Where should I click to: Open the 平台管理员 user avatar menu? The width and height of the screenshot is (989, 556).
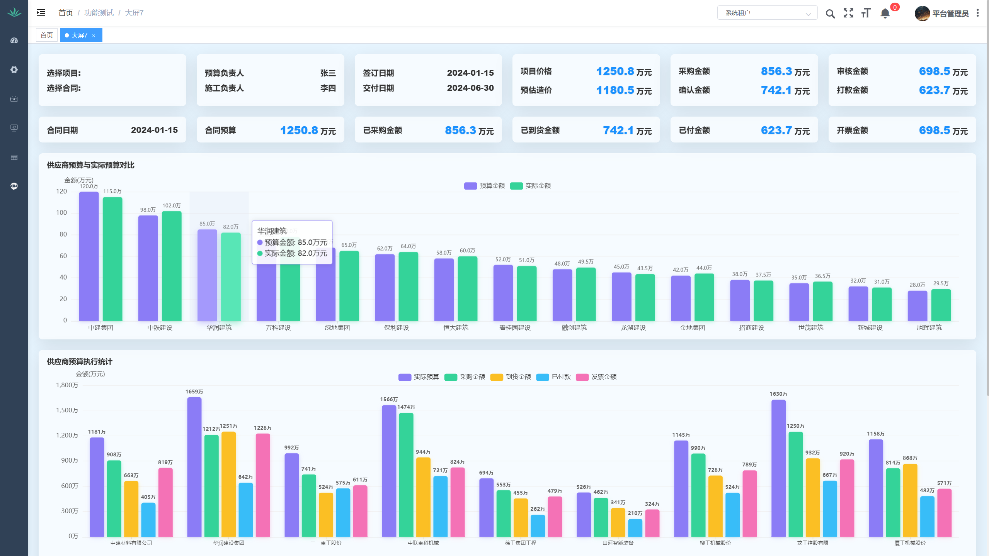pyautogui.click(x=922, y=14)
